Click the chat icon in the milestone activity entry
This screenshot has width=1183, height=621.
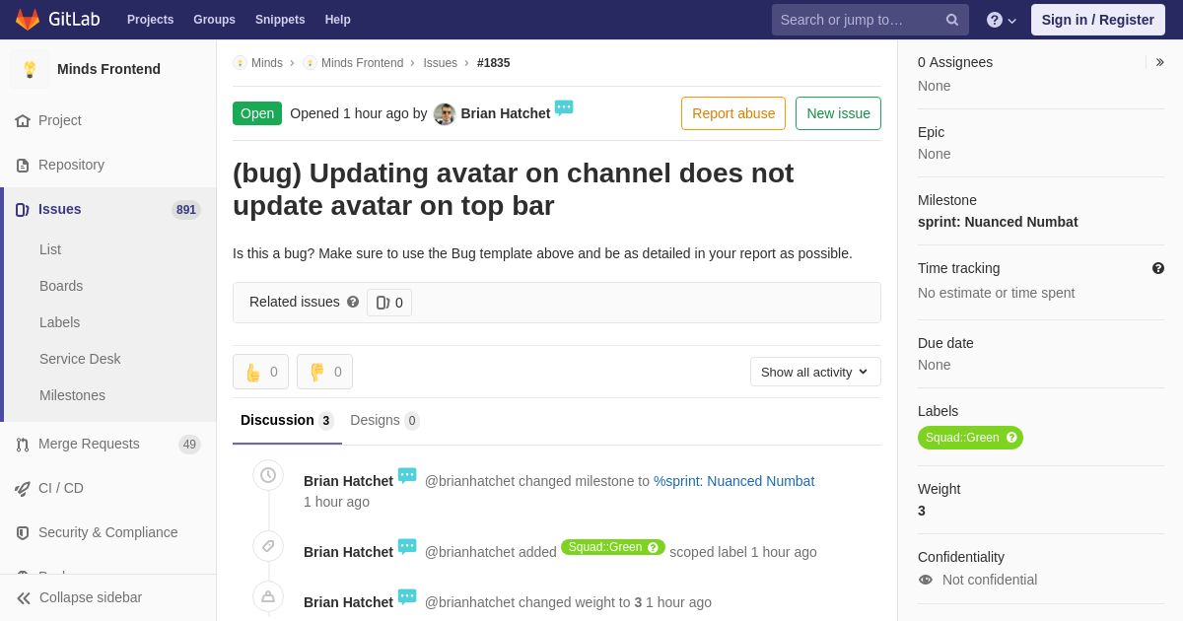click(407, 476)
